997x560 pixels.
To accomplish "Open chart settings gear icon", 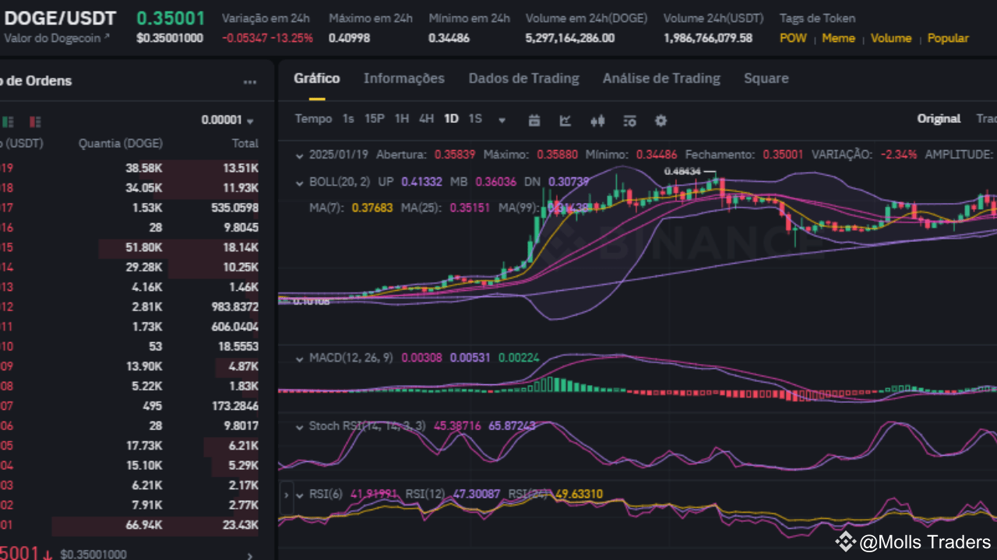I will [x=661, y=120].
